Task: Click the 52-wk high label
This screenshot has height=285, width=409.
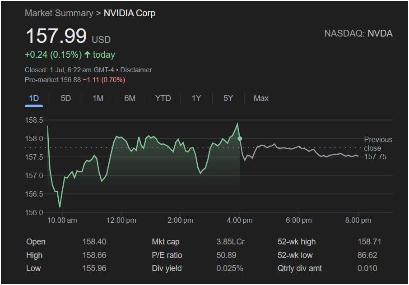Action: point(297,242)
